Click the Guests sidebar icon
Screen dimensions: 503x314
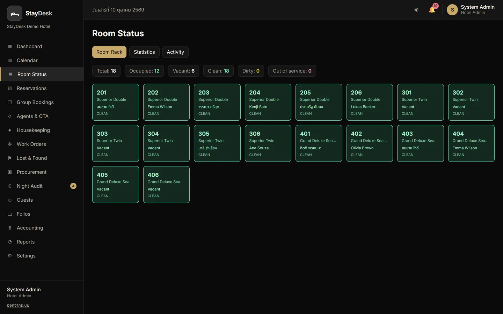(x=10, y=200)
